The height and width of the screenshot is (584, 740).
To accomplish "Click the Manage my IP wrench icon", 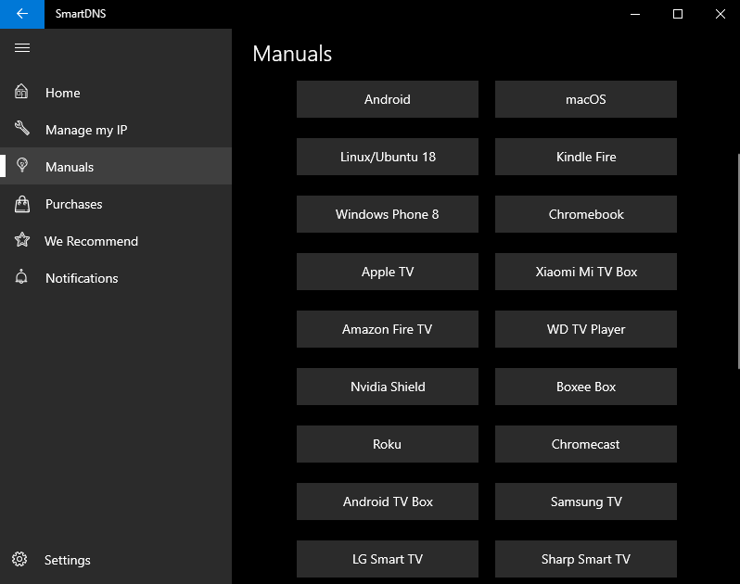I will coord(21,128).
